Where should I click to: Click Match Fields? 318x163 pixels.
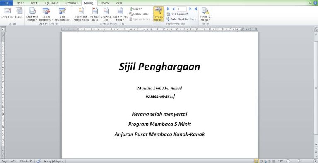[x=139, y=14]
